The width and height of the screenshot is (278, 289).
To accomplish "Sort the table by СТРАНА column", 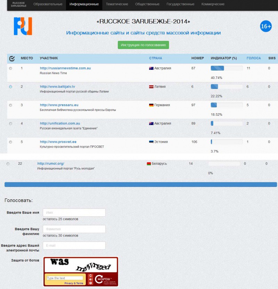I will pos(155,58).
